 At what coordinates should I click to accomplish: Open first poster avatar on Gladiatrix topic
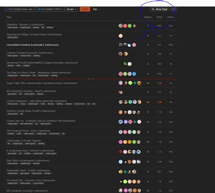pos(120,26)
